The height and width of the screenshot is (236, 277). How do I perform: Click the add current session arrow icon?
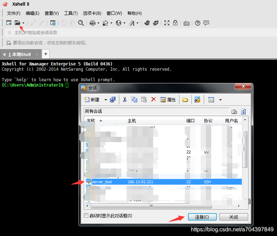coord(9,43)
